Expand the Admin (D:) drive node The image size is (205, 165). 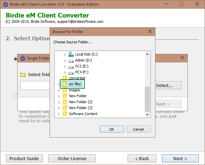point(65,61)
